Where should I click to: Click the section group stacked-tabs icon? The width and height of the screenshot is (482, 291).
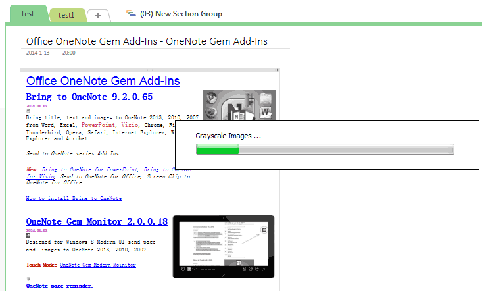pos(131,14)
